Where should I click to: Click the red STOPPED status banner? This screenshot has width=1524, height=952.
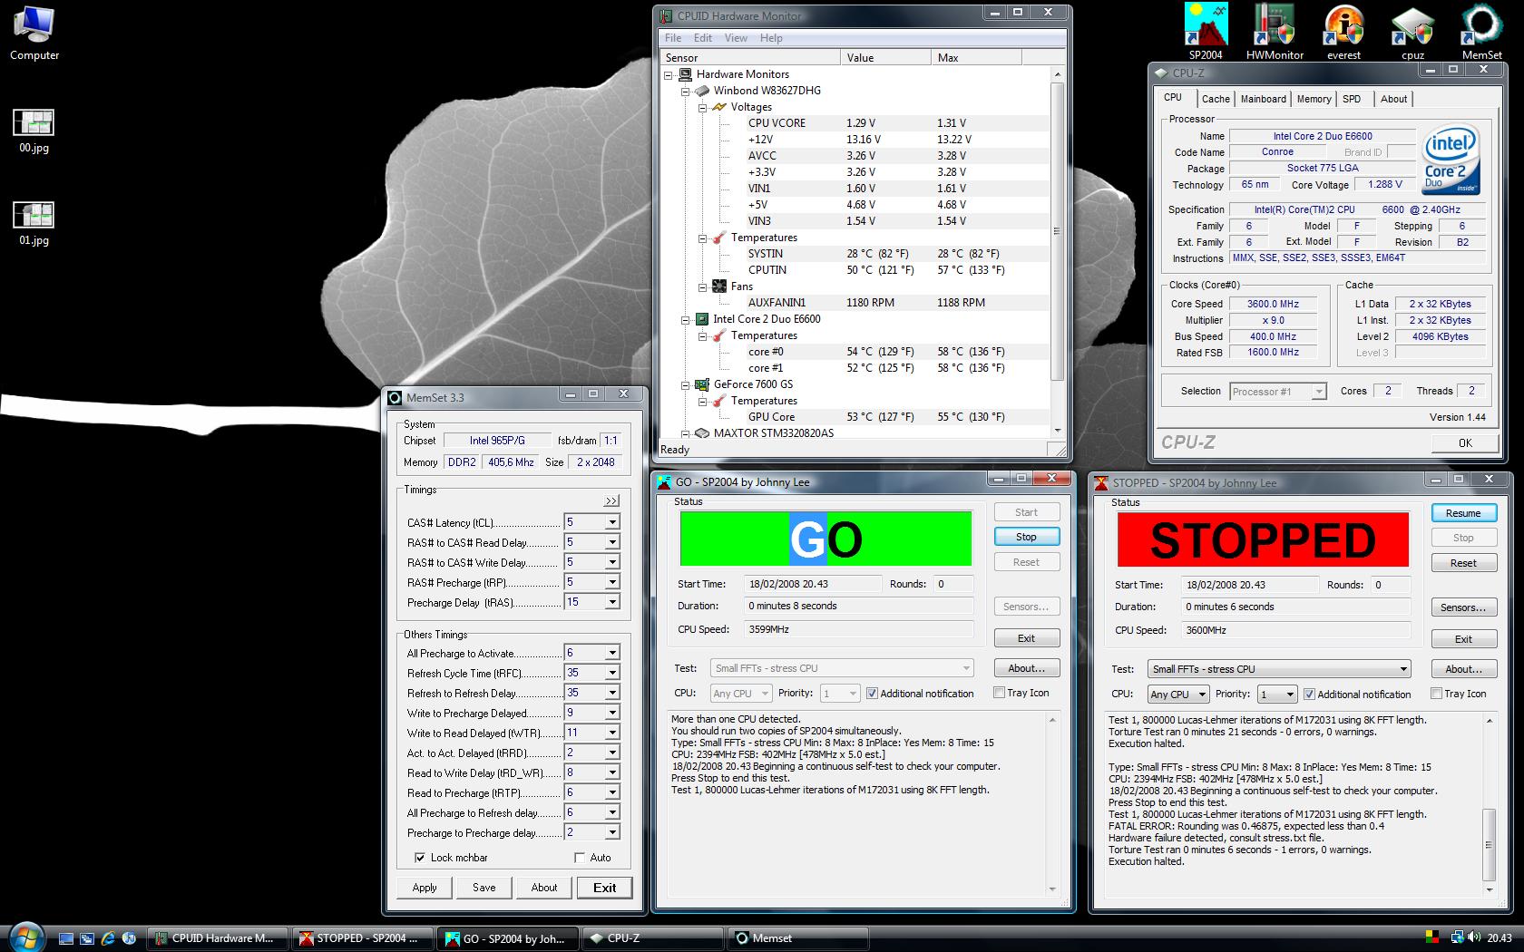coord(1263,539)
